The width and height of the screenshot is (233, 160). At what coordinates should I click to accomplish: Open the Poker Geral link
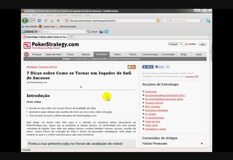(x=151, y=125)
